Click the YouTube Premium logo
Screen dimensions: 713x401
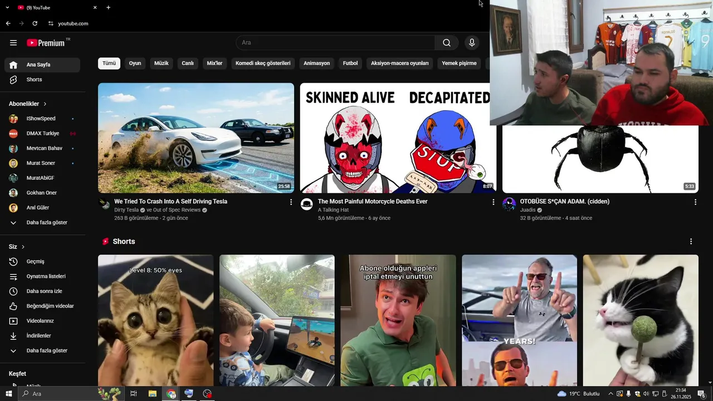[46, 43]
